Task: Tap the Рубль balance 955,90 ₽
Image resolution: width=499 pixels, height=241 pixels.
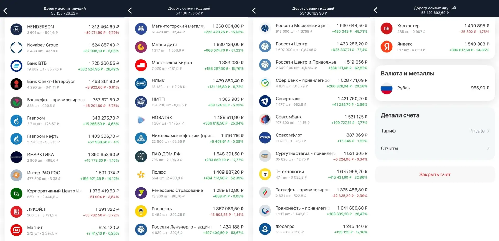Action: pos(480,88)
